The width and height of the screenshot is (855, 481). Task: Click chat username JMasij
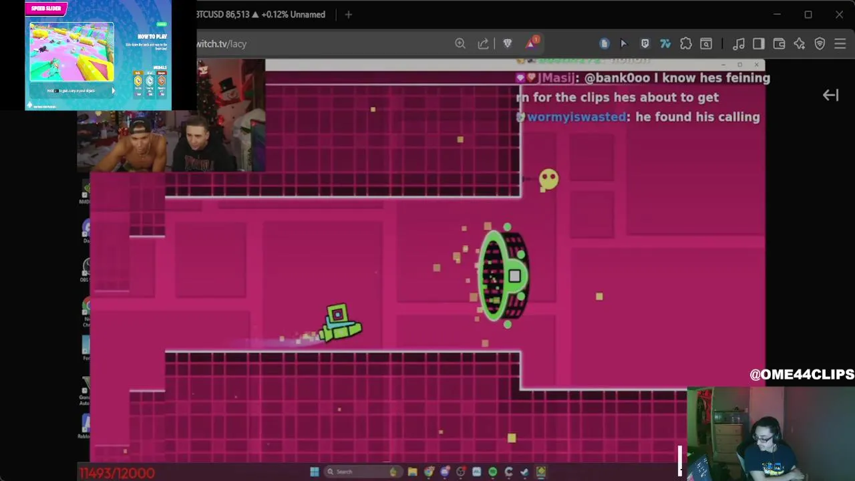tap(557, 78)
